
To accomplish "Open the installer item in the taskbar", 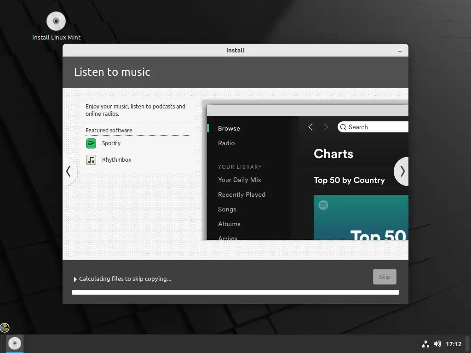I will pos(14,343).
